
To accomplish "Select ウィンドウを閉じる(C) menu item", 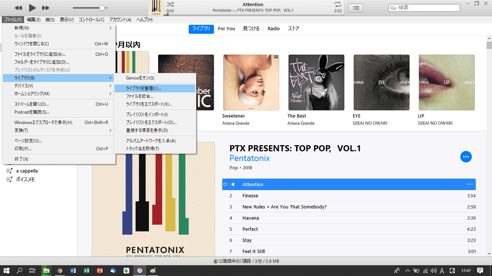I will coord(59,44).
